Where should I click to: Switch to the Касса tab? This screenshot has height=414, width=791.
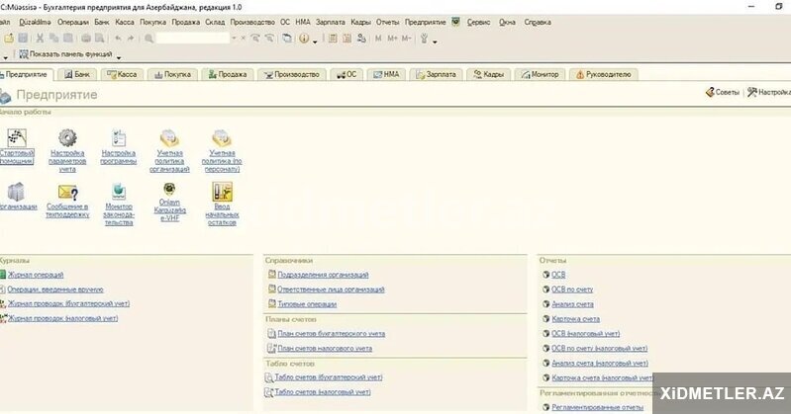coord(122,74)
